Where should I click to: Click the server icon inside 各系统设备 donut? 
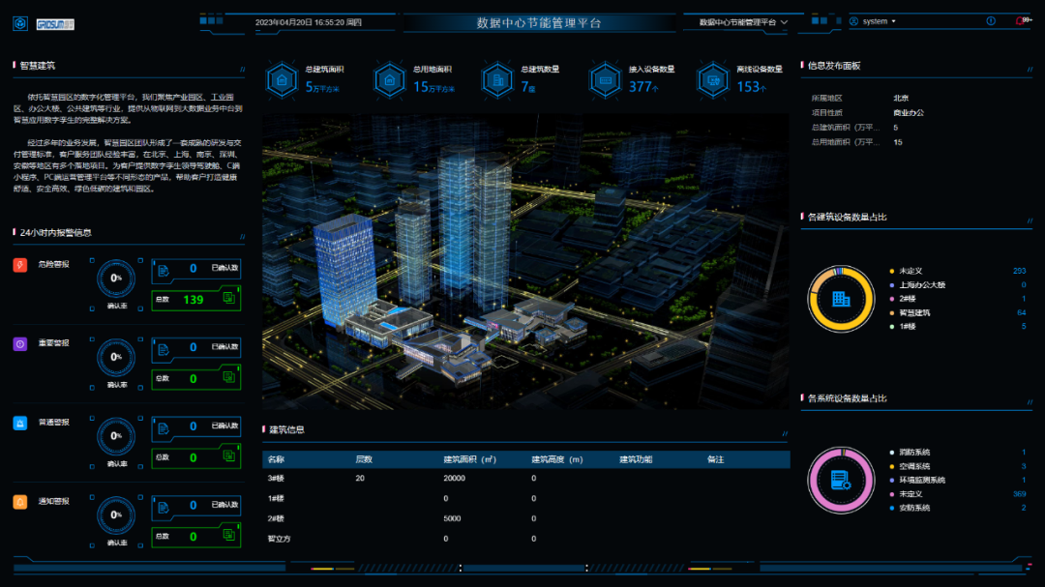[841, 480]
